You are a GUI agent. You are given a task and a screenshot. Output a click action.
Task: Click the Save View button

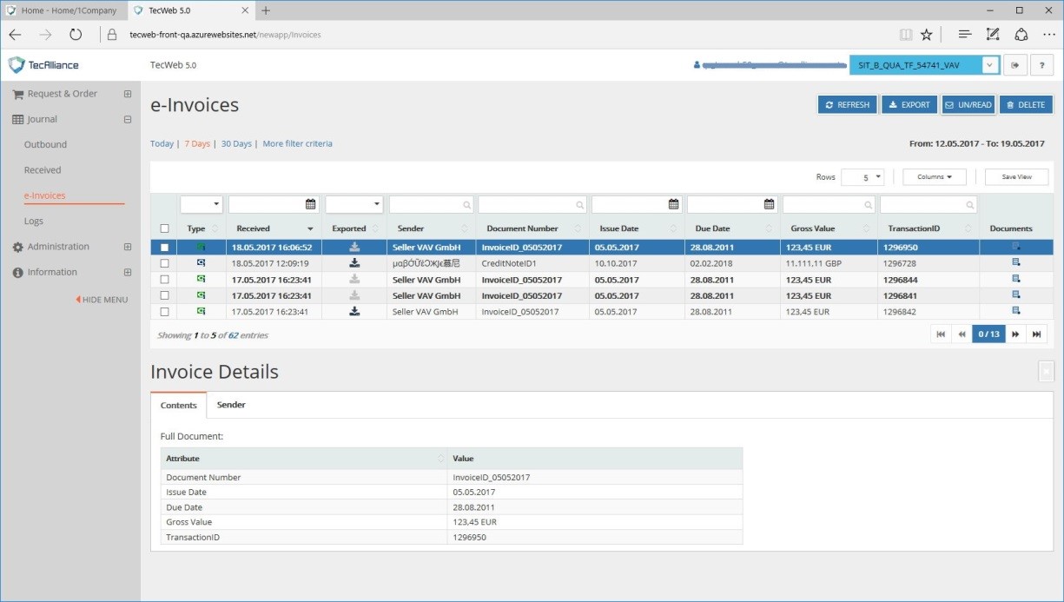click(x=1016, y=176)
